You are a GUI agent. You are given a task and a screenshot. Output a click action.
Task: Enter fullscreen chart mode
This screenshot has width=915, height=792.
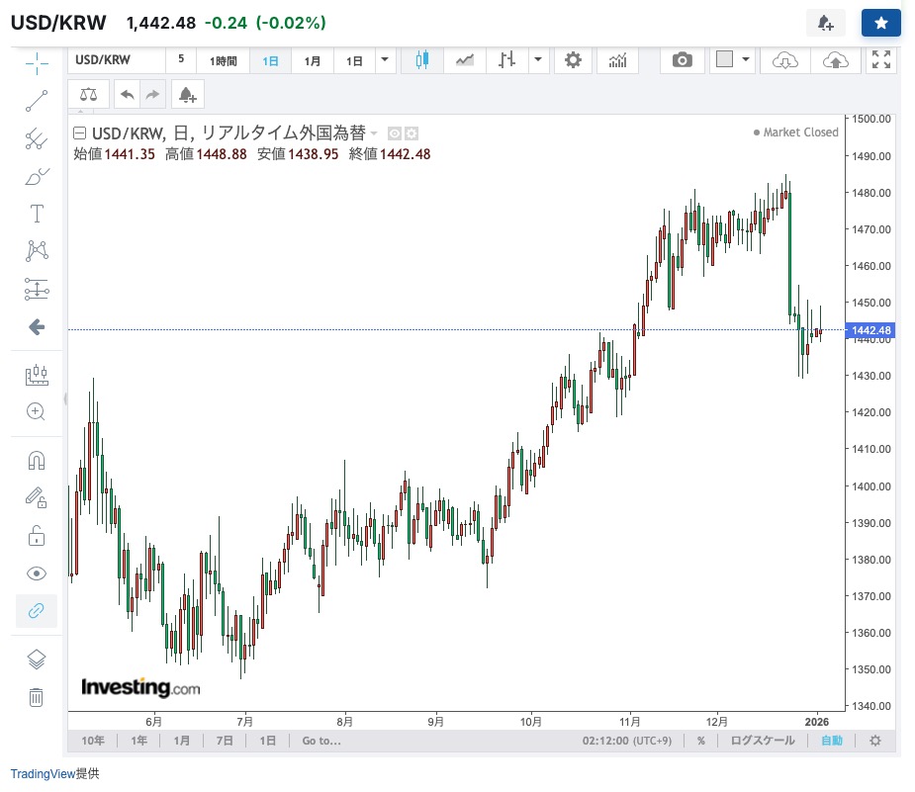pos(880,60)
